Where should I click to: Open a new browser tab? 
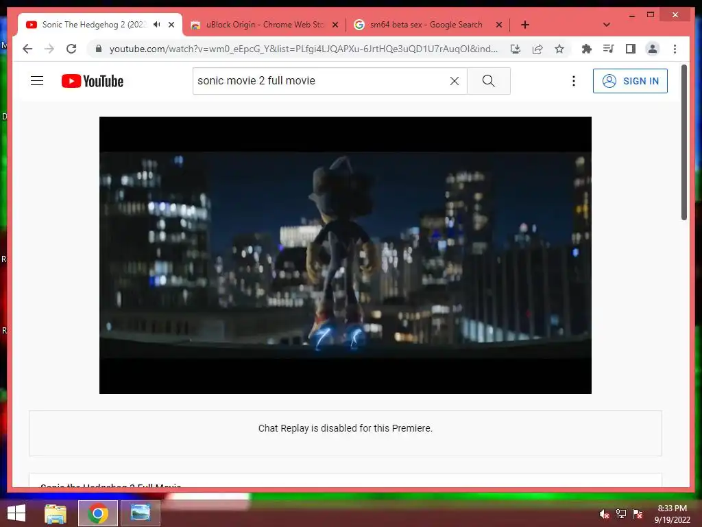click(x=525, y=25)
